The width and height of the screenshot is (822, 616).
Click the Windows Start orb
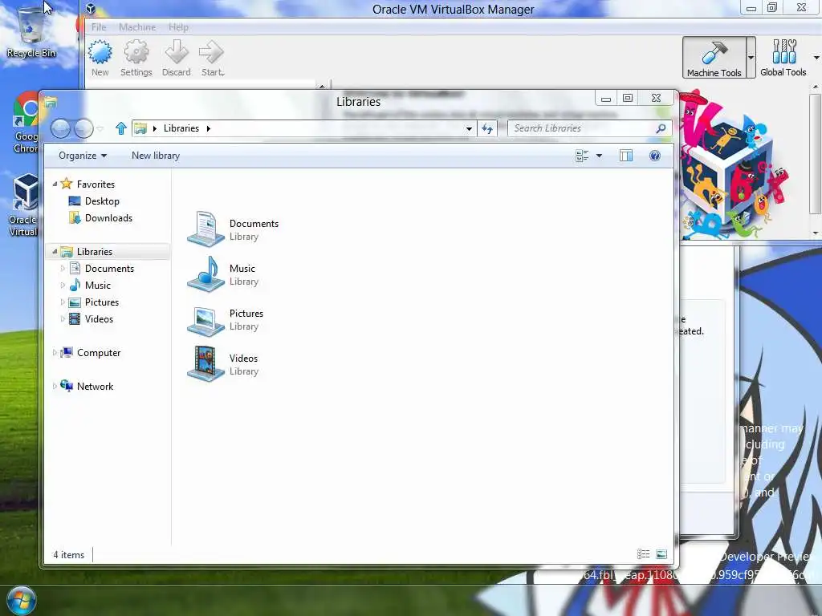[22, 600]
